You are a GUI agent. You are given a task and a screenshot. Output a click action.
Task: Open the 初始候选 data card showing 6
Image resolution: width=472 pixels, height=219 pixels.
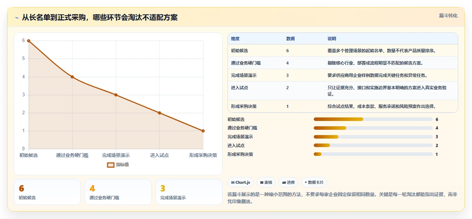click(47, 192)
